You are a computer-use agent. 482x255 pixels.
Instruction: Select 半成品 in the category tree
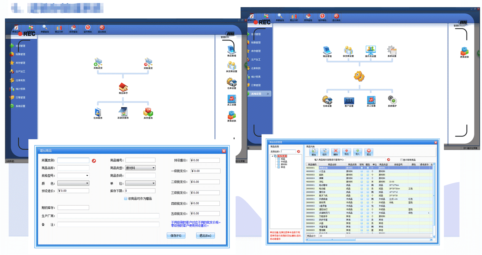tap(284, 162)
